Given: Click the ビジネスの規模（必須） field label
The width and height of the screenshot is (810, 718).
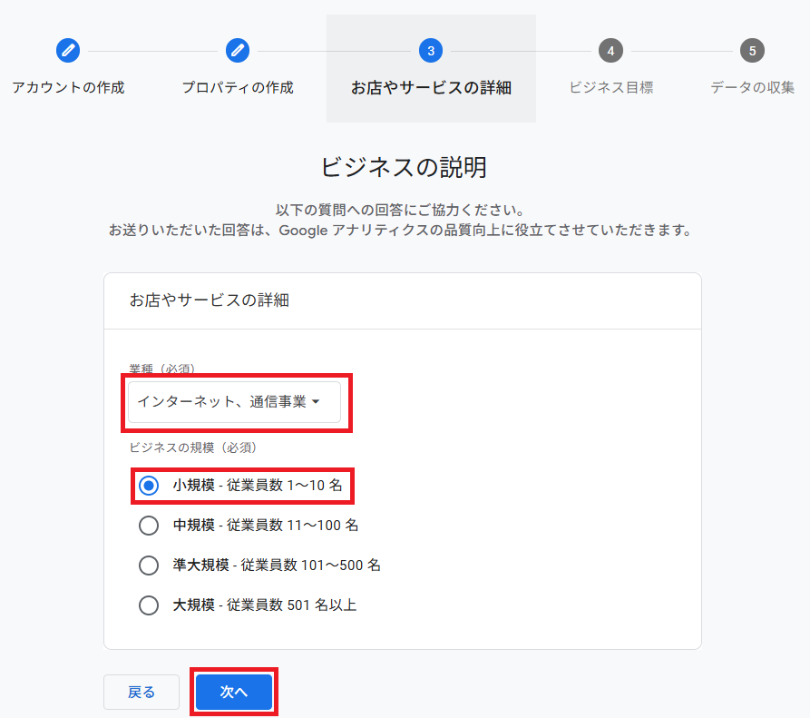Looking at the screenshot, I should point(193,448).
